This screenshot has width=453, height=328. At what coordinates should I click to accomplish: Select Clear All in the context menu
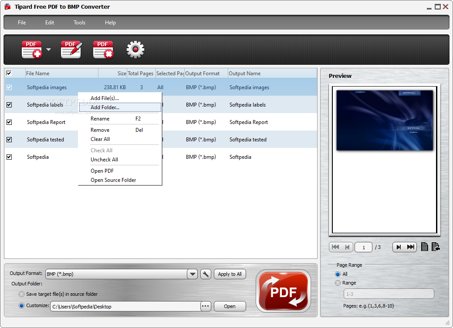click(x=120, y=139)
